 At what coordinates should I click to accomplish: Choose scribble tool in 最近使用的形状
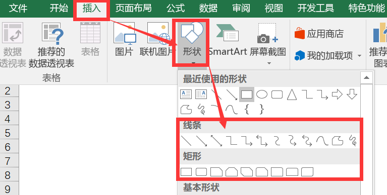[201, 110]
